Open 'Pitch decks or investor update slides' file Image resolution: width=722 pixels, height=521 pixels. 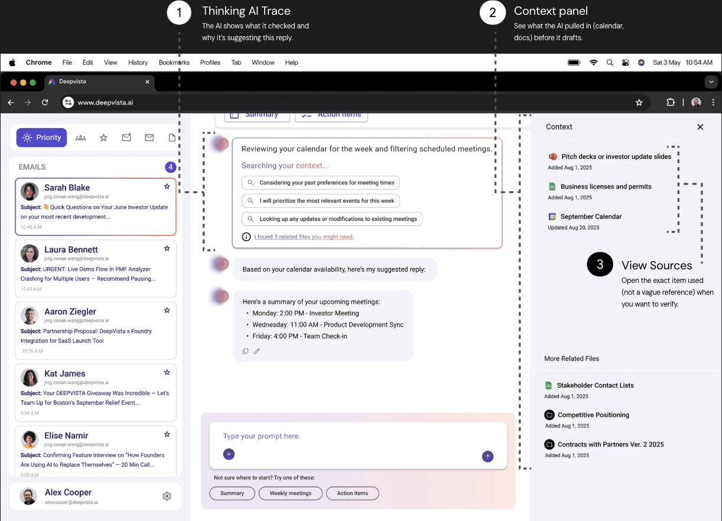click(x=616, y=157)
